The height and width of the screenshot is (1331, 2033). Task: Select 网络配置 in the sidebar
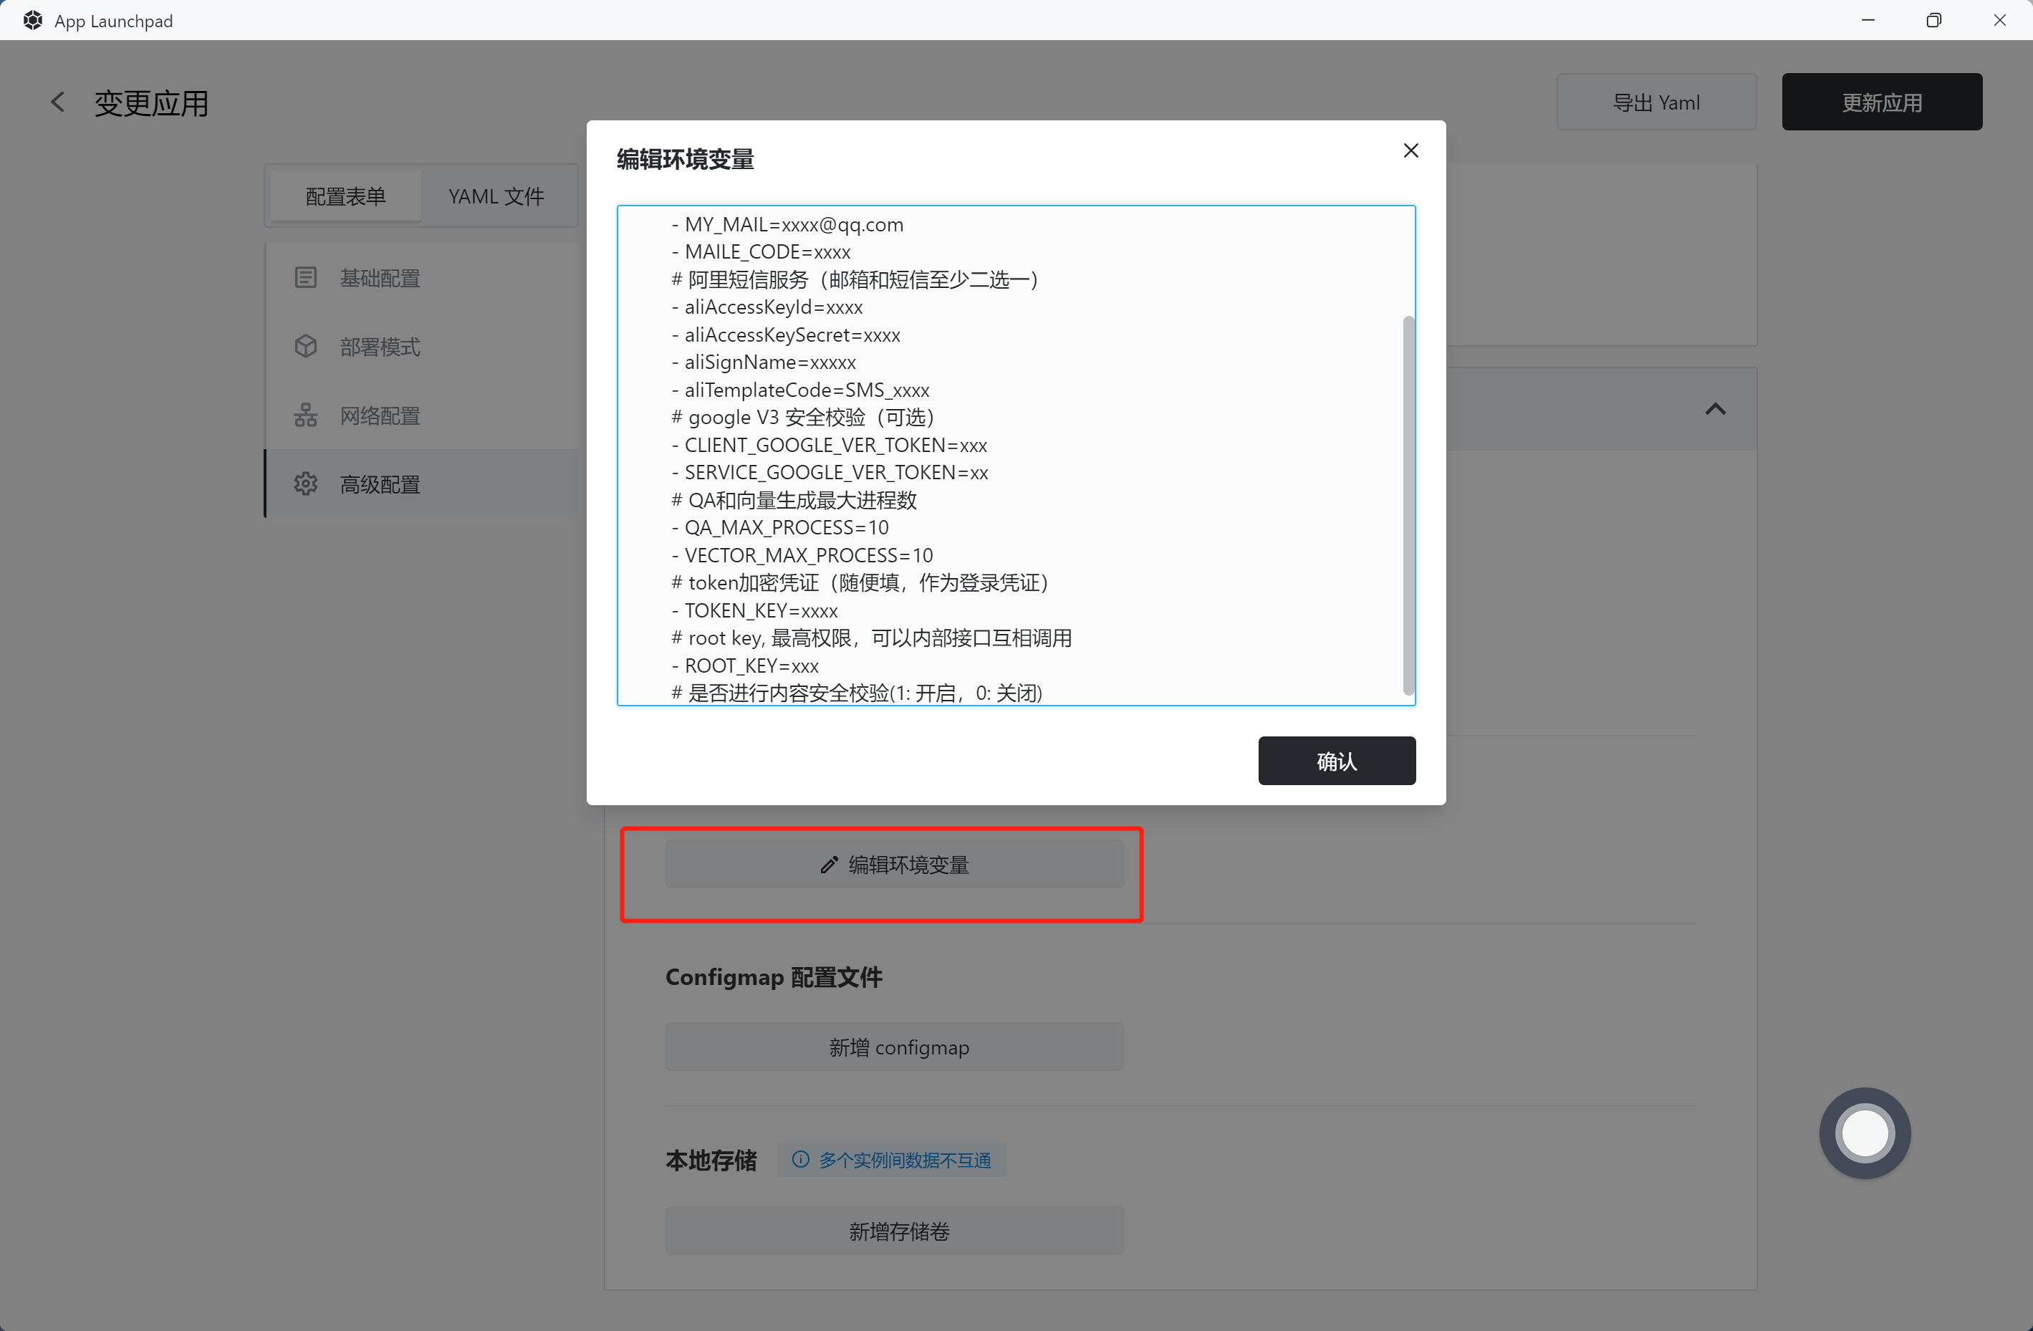(x=423, y=415)
